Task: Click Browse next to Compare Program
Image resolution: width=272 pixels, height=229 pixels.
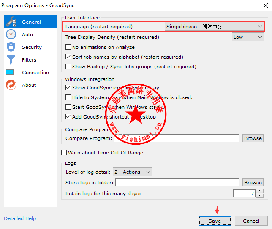Action: [x=253, y=138]
